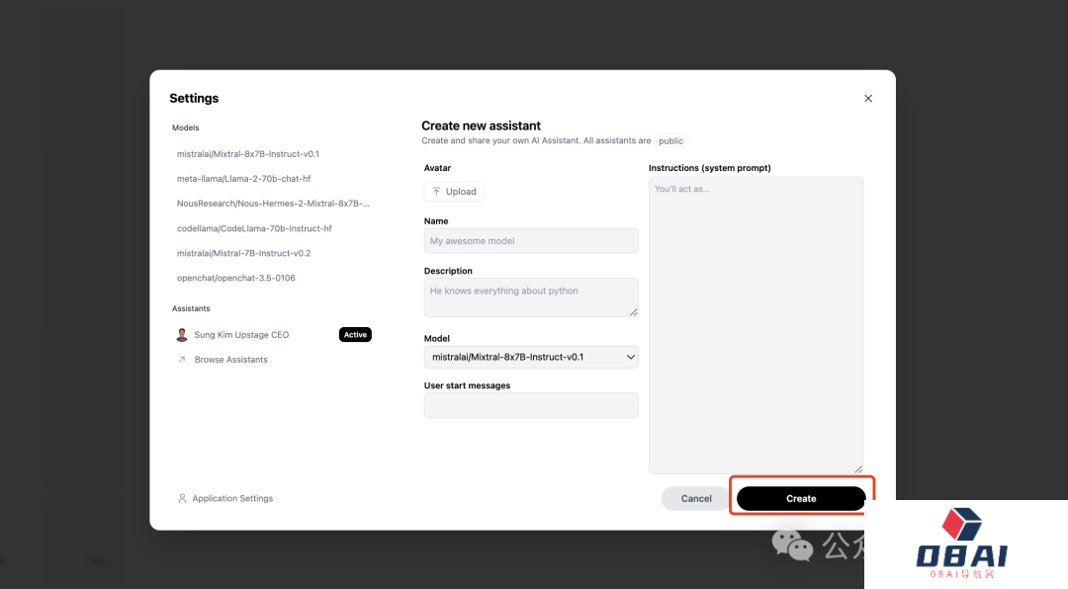The height and width of the screenshot is (589, 1068).
Task: Choose NousResearch/Nous-Hermes-2-Mixtral model
Action: (x=272, y=204)
